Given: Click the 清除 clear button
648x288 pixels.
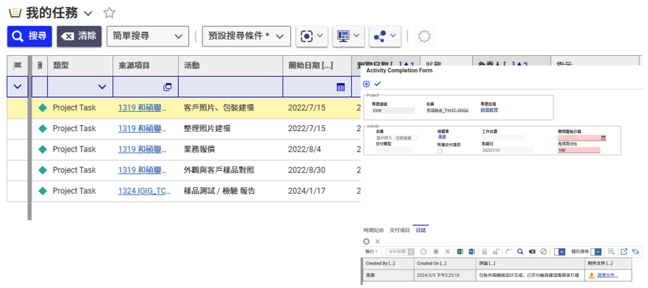Looking at the screenshot, I should pos(79,36).
